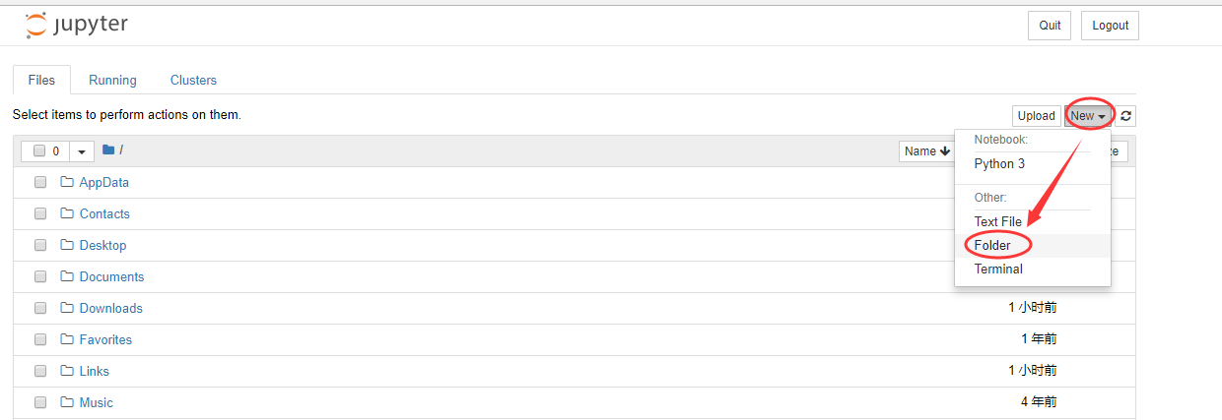Click the Favorites folder icon
Image resolution: width=1222 pixels, height=420 pixels.
[67, 339]
